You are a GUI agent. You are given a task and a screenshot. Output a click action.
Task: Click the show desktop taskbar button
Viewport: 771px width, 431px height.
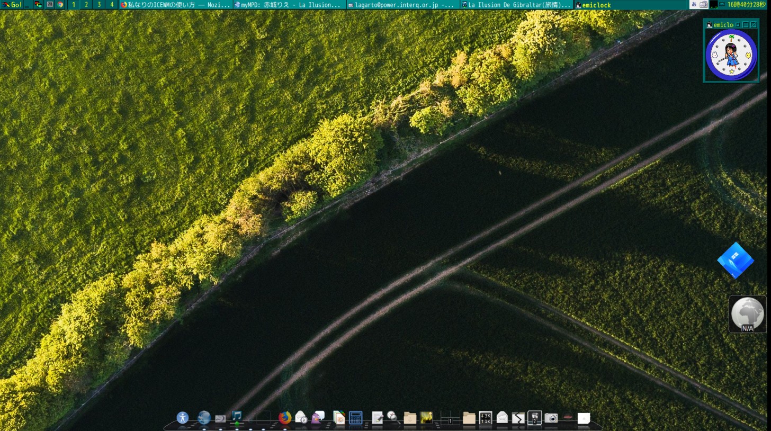[27, 5]
